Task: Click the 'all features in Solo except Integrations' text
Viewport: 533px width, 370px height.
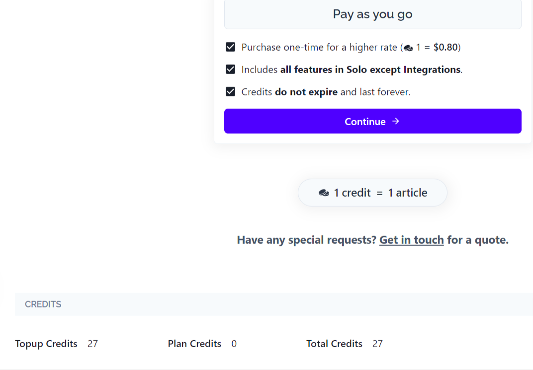Action: (x=370, y=70)
